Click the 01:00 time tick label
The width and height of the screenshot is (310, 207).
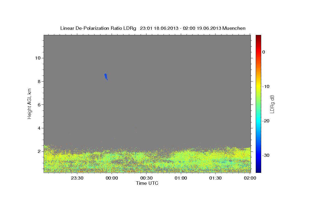tap(181, 178)
